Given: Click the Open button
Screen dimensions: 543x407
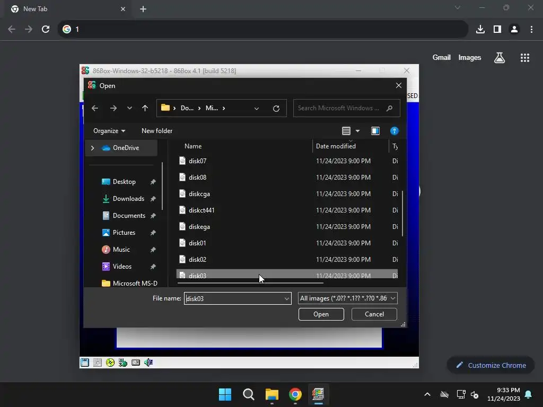Looking at the screenshot, I should point(321,314).
